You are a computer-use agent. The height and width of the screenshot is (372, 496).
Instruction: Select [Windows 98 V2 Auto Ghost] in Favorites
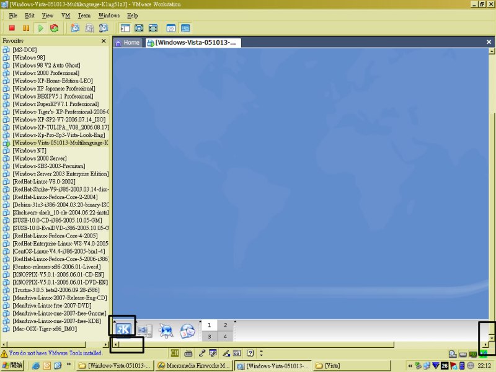pos(46,65)
